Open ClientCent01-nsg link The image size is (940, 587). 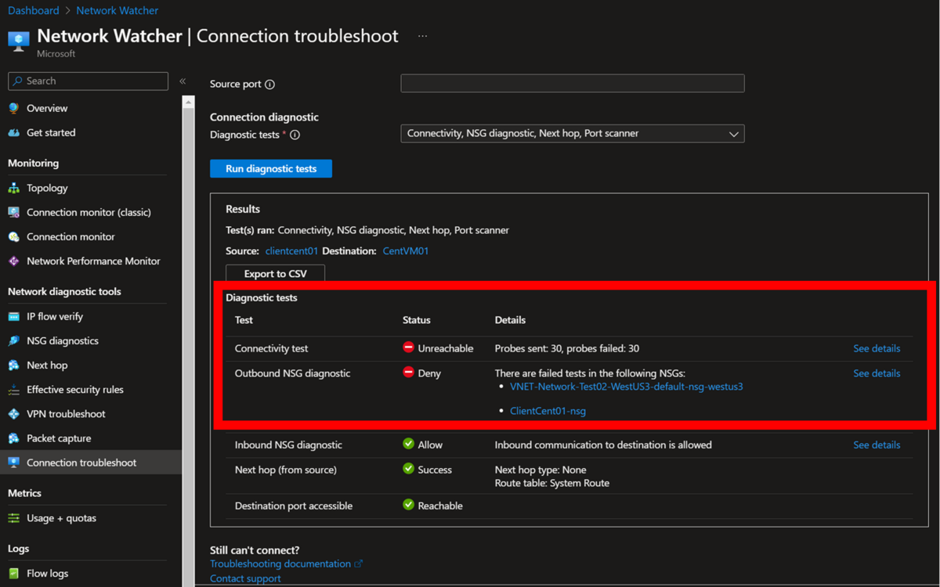point(548,411)
